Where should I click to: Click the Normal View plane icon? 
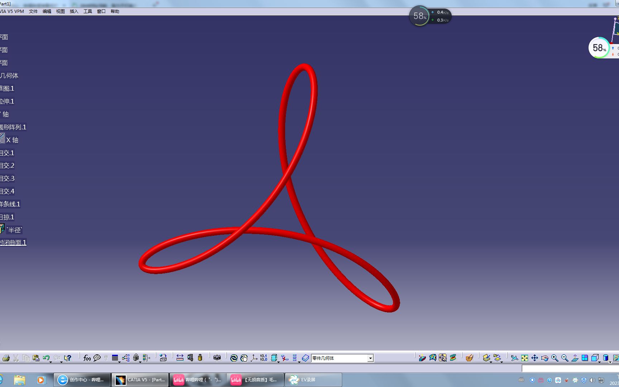click(x=575, y=358)
